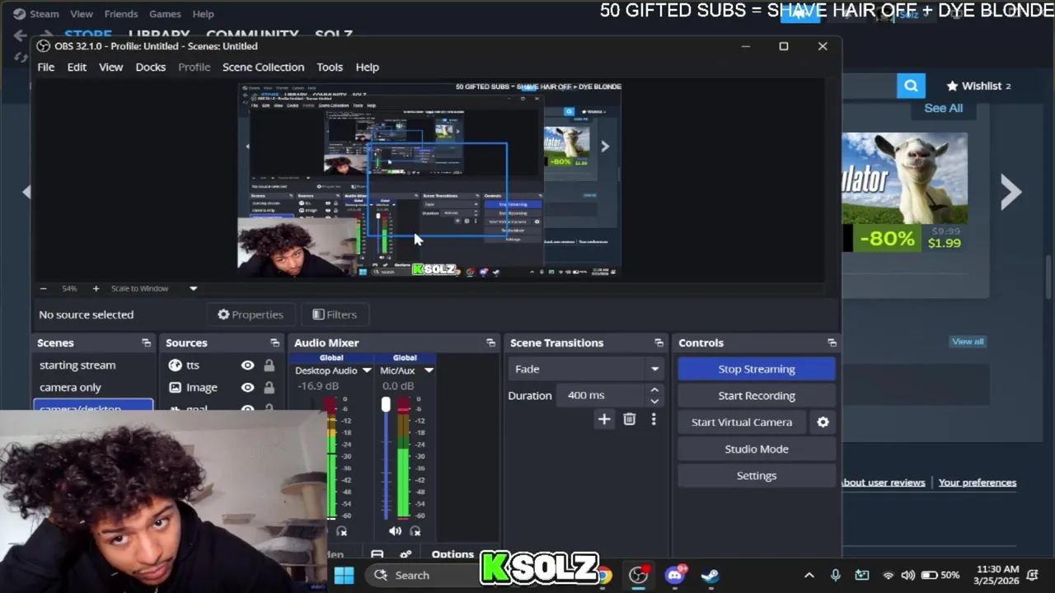Decrease transition duration with down arrow
This screenshot has width=1055, height=593.
(x=654, y=401)
